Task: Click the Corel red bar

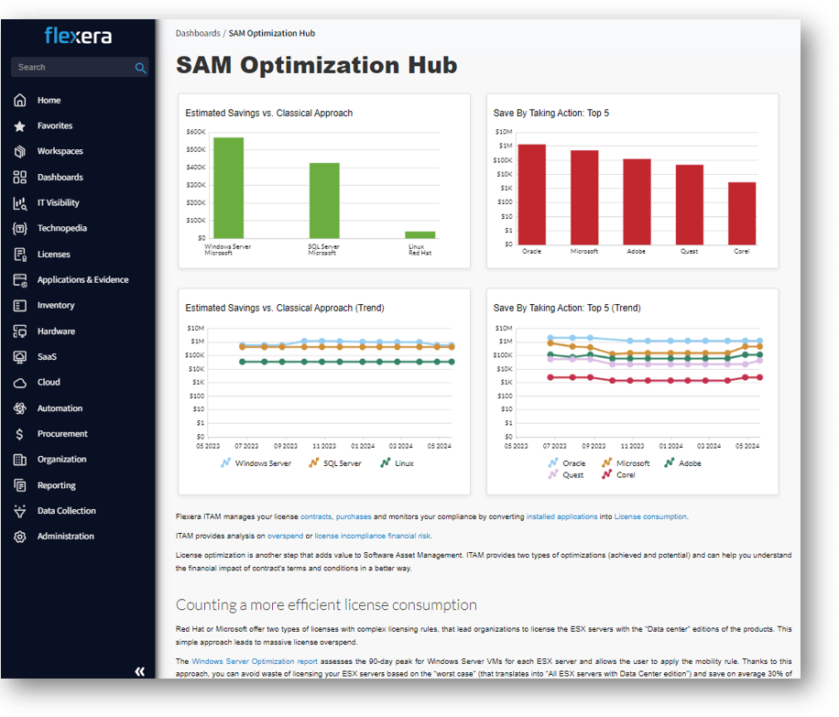Action: point(742,213)
